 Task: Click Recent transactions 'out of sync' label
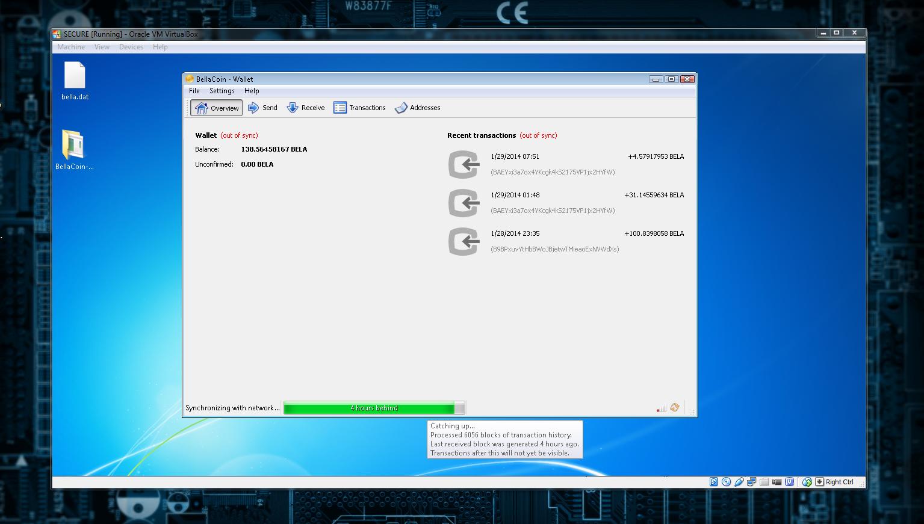[x=538, y=135]
